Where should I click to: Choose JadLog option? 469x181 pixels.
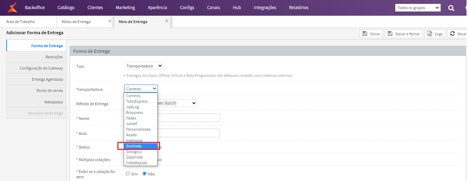click(141, 107)
